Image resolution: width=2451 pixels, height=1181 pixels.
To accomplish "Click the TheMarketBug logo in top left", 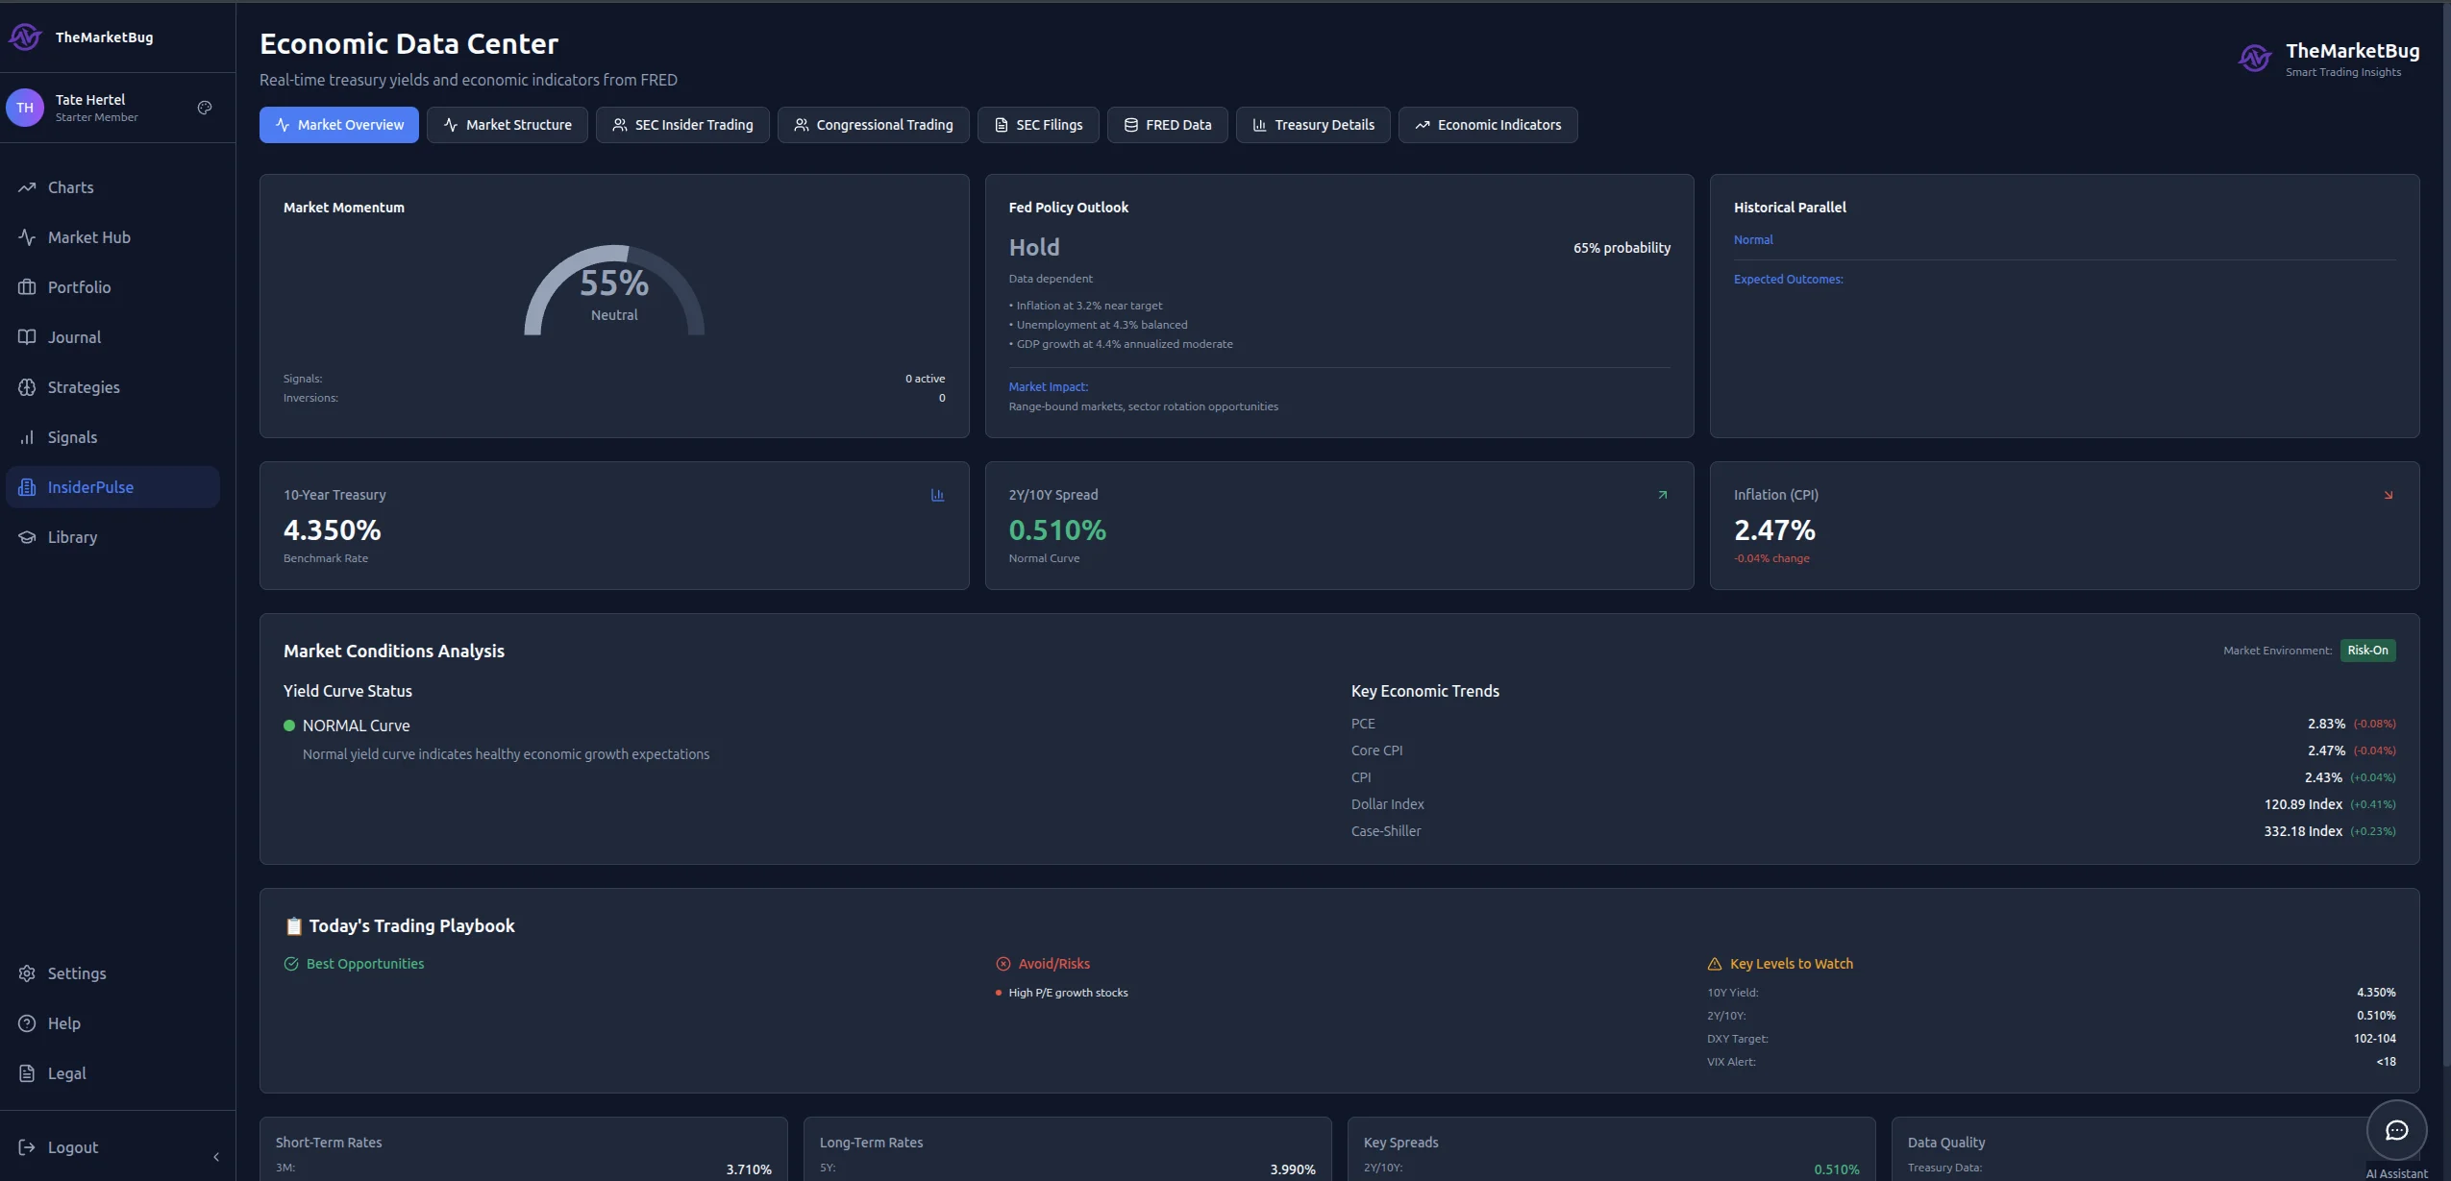I will pos(26,37).
